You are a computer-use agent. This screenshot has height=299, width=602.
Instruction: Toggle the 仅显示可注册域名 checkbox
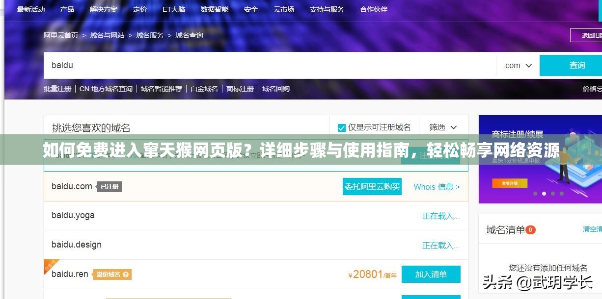[341, 126]
